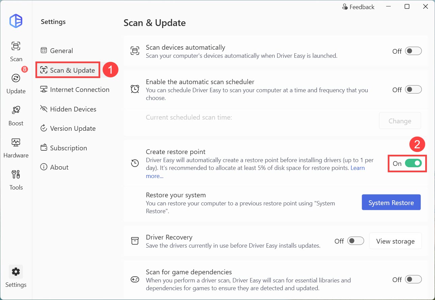
Task: Open Subscription settings
Action: (63, 148)
